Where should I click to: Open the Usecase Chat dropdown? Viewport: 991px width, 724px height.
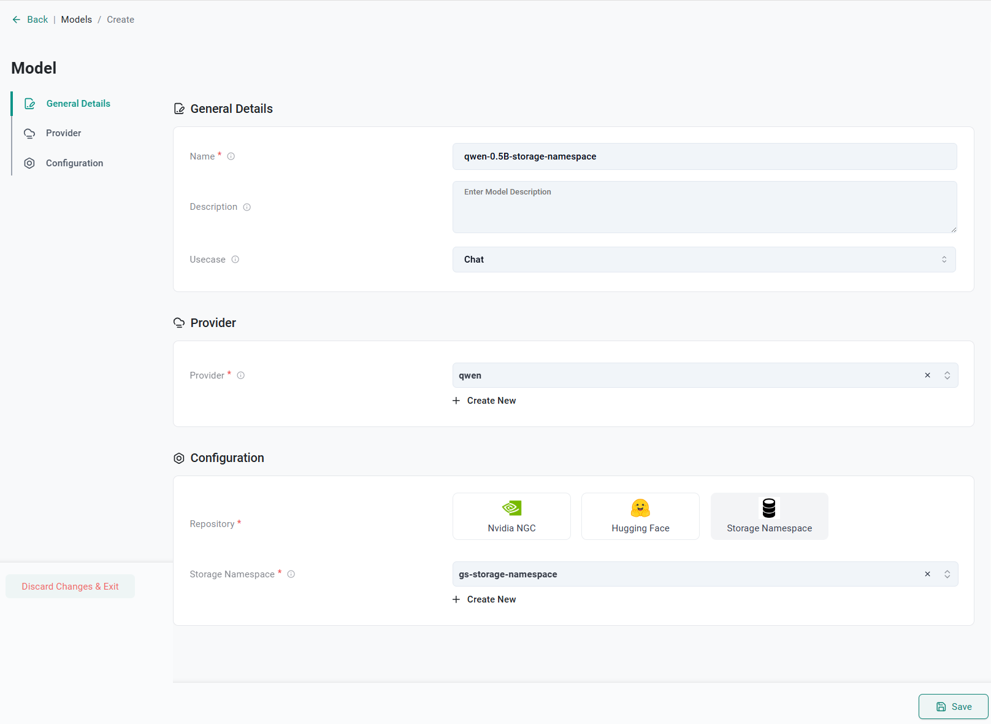tap(703, 260)
